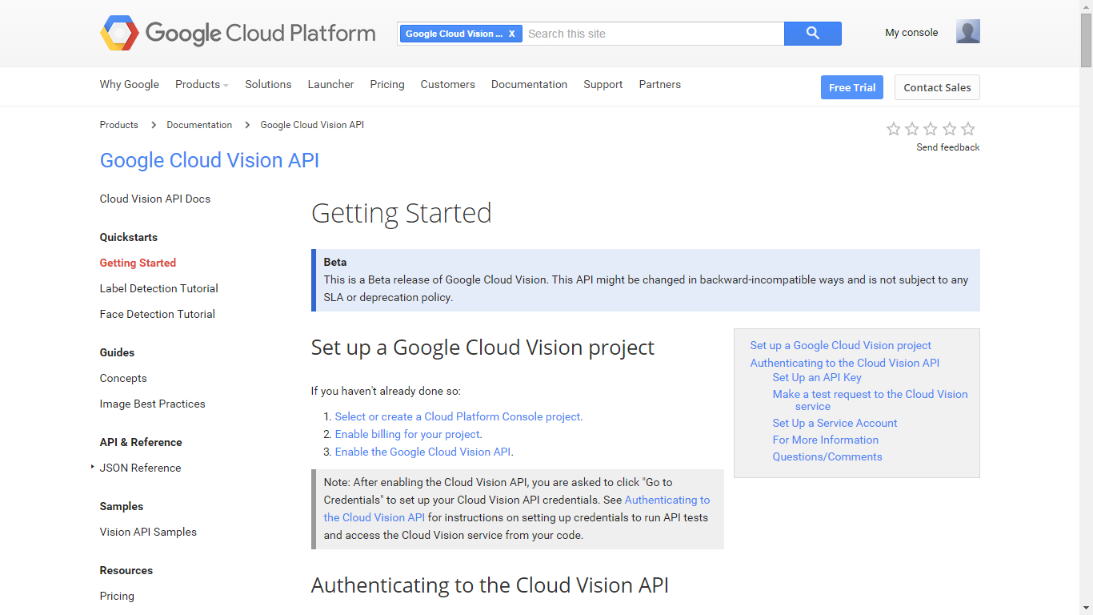Screen dimensions: 1093x615
Task: Go to the Partners page
Action: [660, 84]
